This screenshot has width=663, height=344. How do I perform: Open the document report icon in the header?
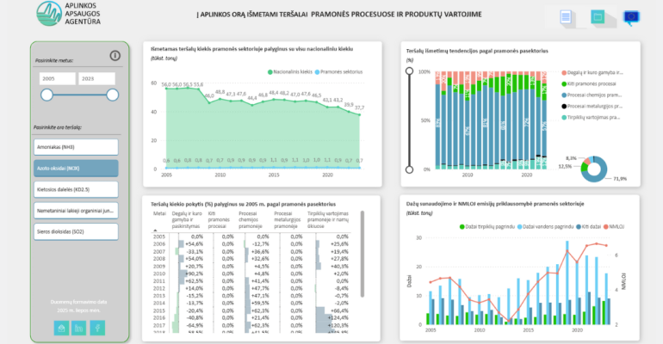point(566,17)
